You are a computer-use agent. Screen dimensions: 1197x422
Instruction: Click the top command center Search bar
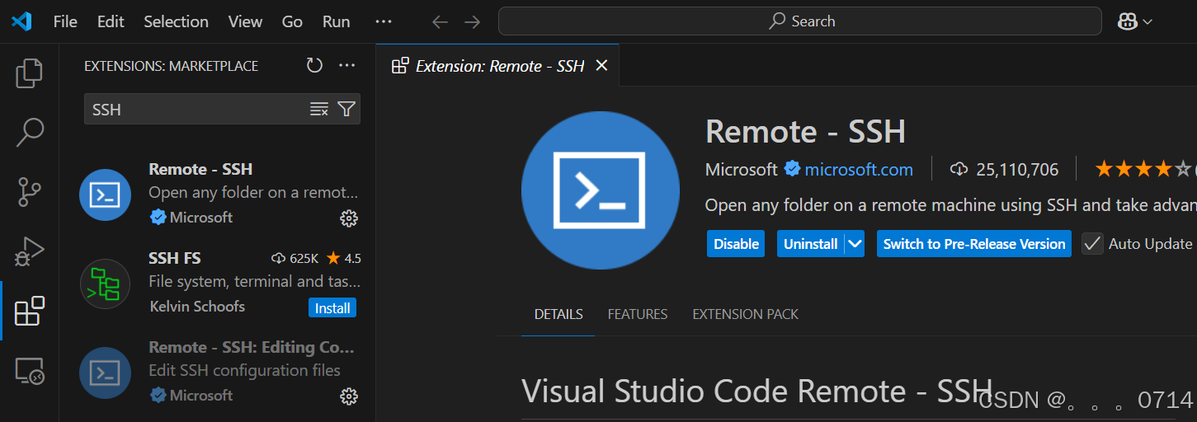point(799,21)
